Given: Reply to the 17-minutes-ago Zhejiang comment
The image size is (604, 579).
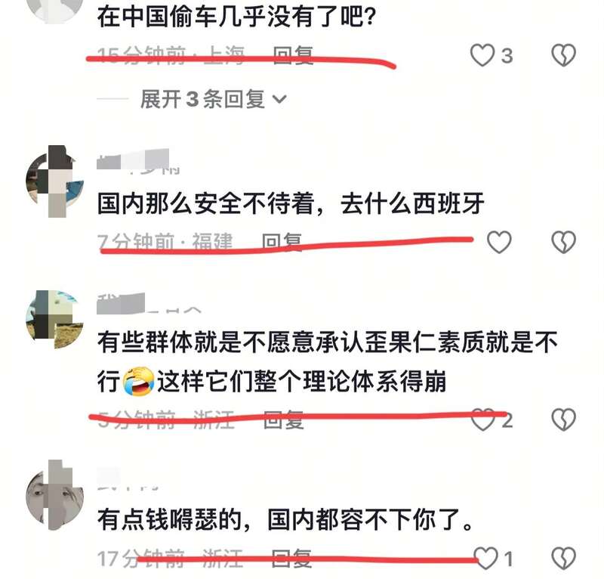Looking at the screenshot, I should [291, 558].
